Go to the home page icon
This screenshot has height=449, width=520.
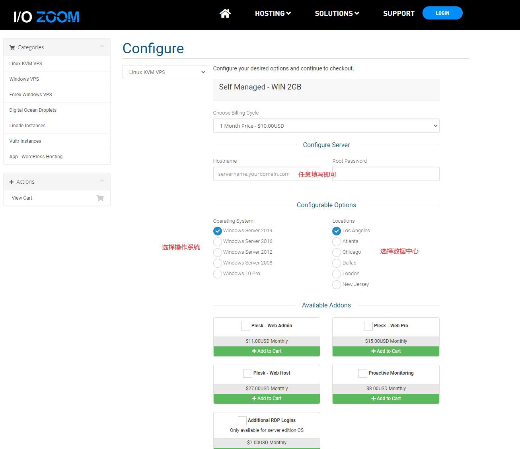(x=225, y=14)
